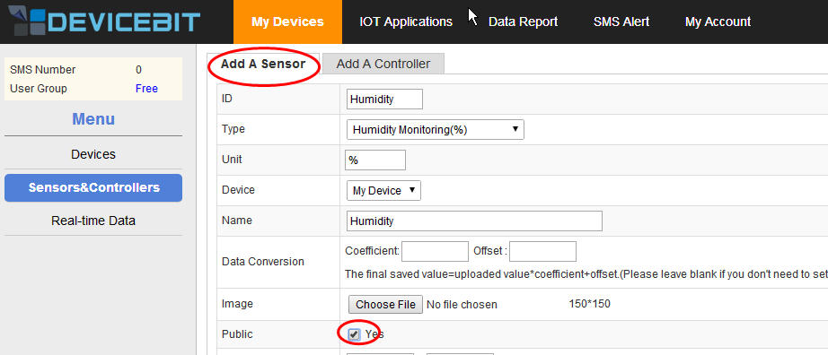Open the Type dropdown
This screenshot has height=355, width=828.
click(436, 130)
